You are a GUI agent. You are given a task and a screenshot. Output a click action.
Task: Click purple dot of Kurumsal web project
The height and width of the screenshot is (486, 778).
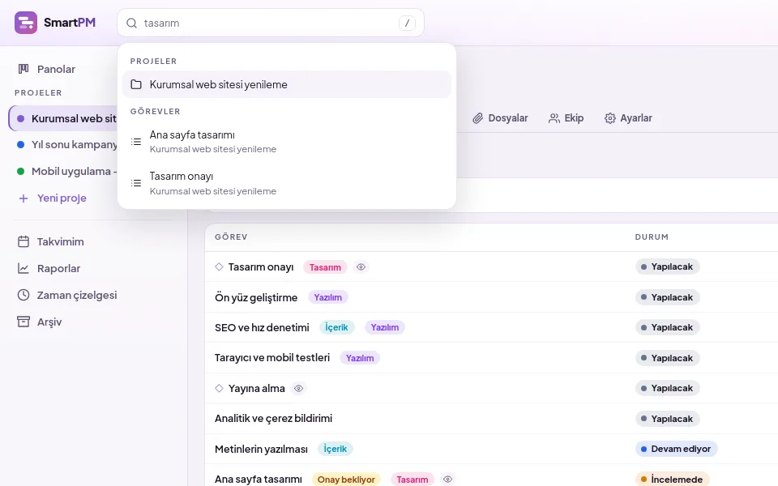[21, 118]
